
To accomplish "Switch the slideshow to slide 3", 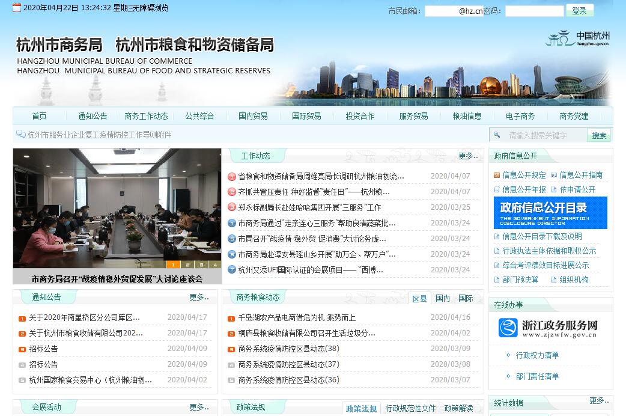I will click(x=201, y=265).
